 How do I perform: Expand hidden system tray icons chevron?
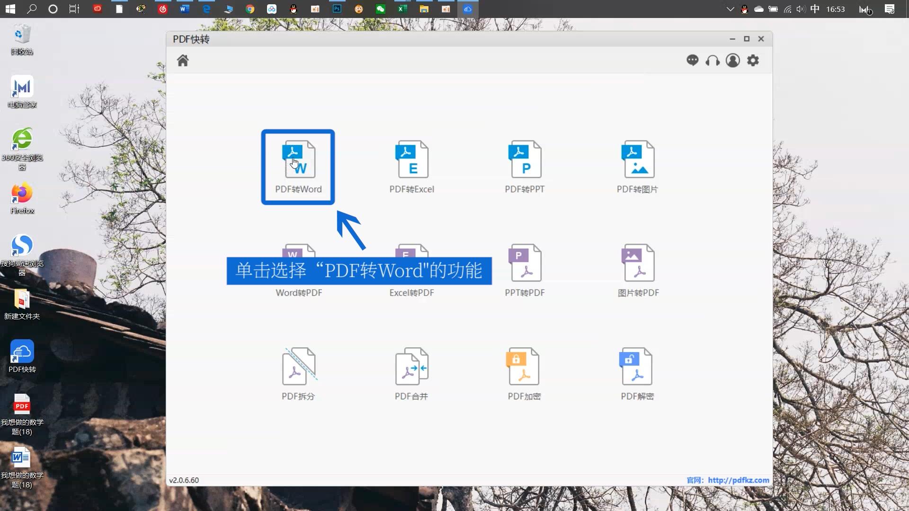pyautogui.click(x=730, y=9)
